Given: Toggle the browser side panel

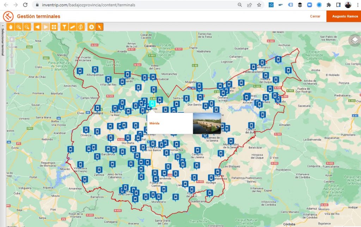Looking at the screenshot, I should point(338,5).
